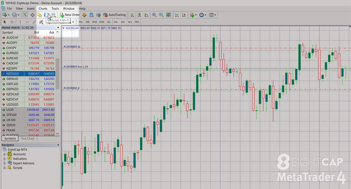Screen dimensions: 351x189
Task: Toggle chart auto scroll
Action: [x=177, y=15]
